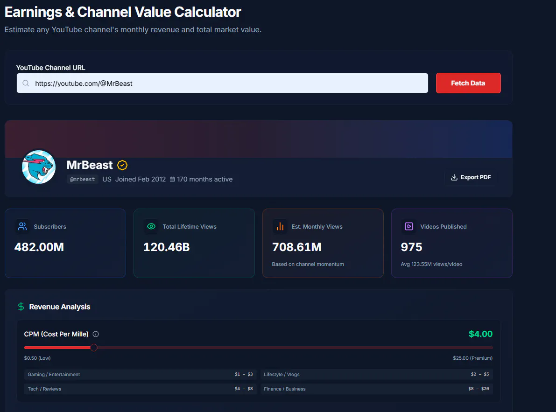The height and width of the screenshot is (412, 556).
Task: Click the $4.00 CPM value
Action: (x=480, y=334)
